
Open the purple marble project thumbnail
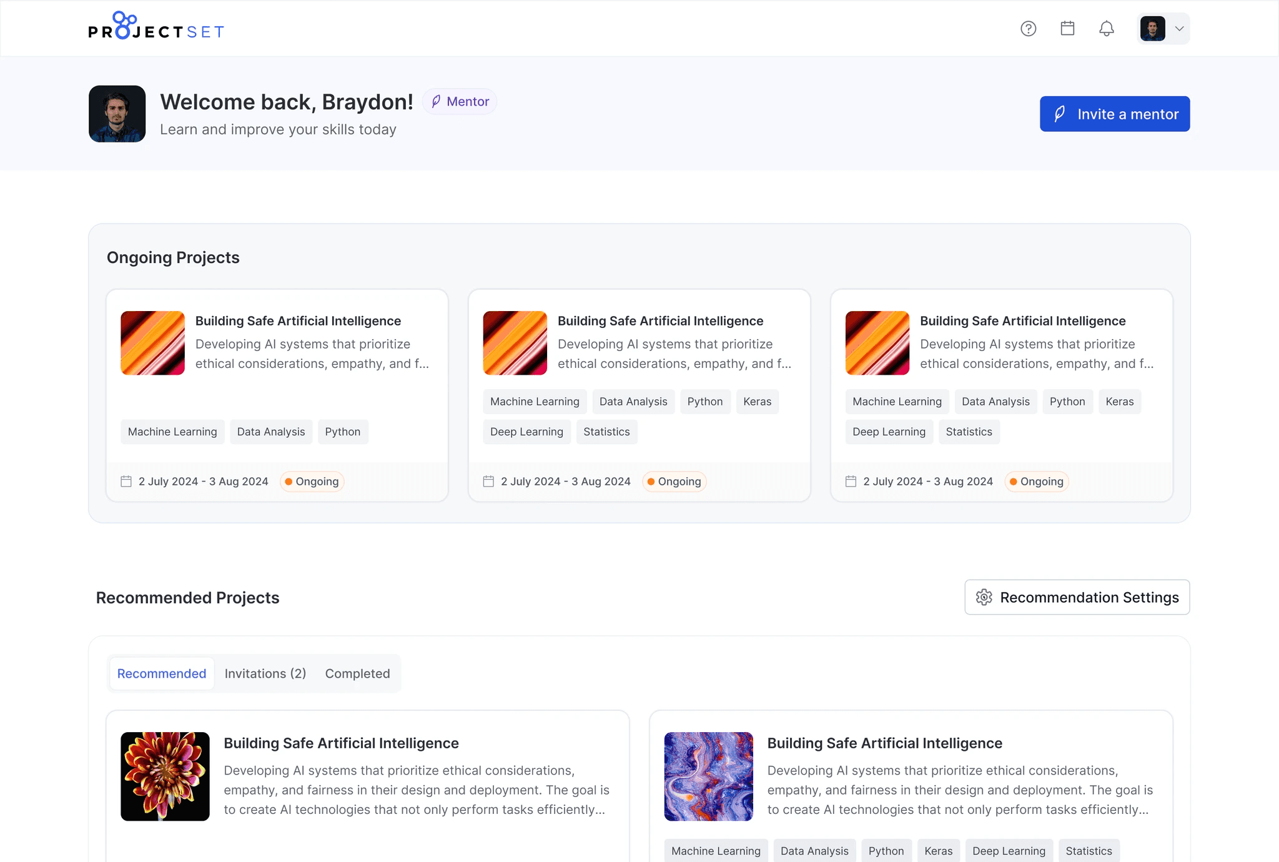[708, 776]
